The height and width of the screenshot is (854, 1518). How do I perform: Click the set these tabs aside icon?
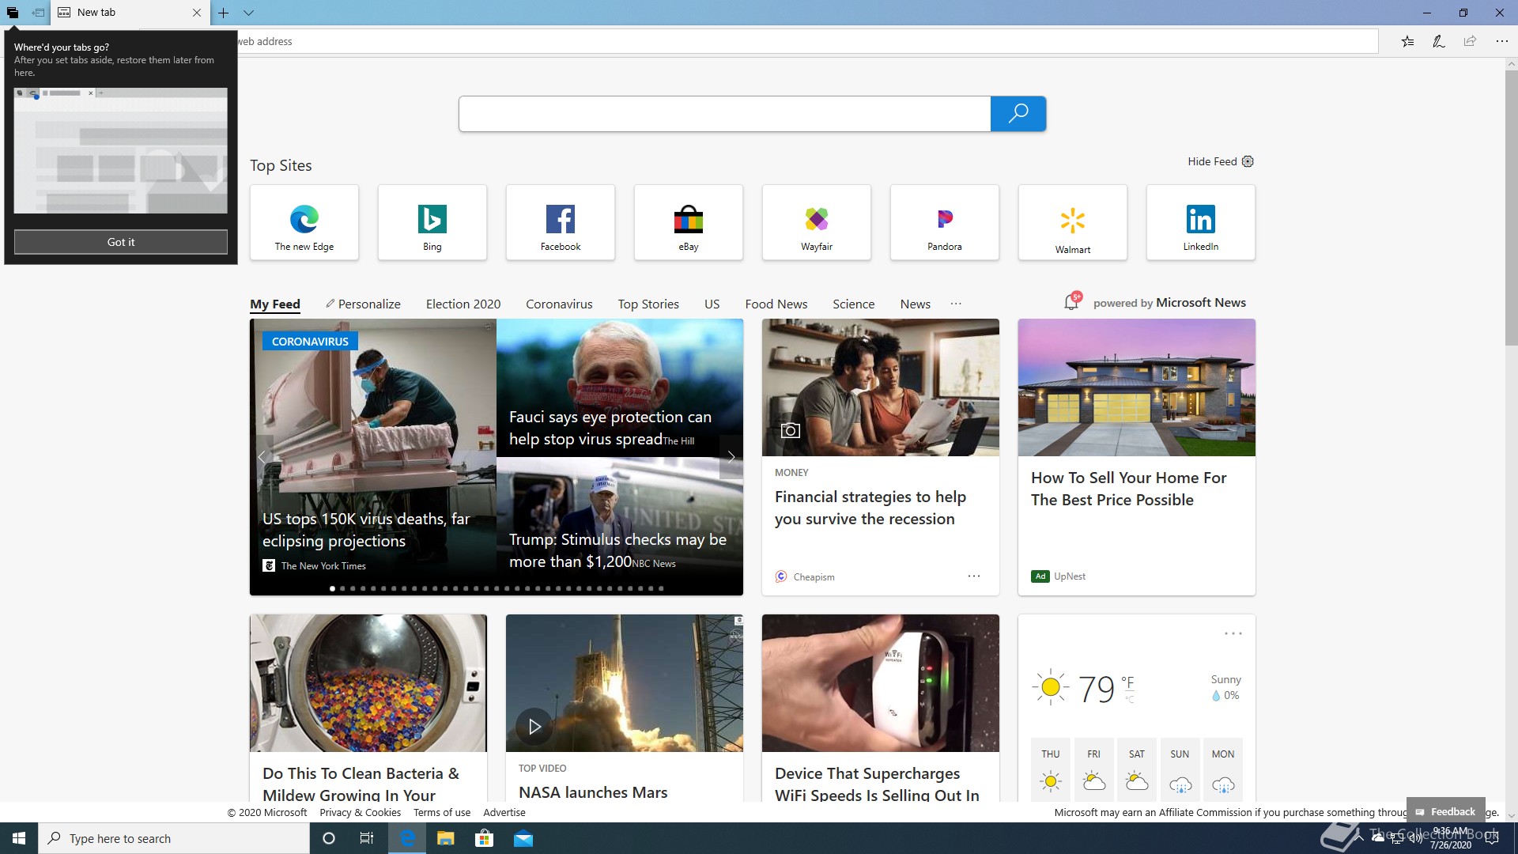[38, 13]
